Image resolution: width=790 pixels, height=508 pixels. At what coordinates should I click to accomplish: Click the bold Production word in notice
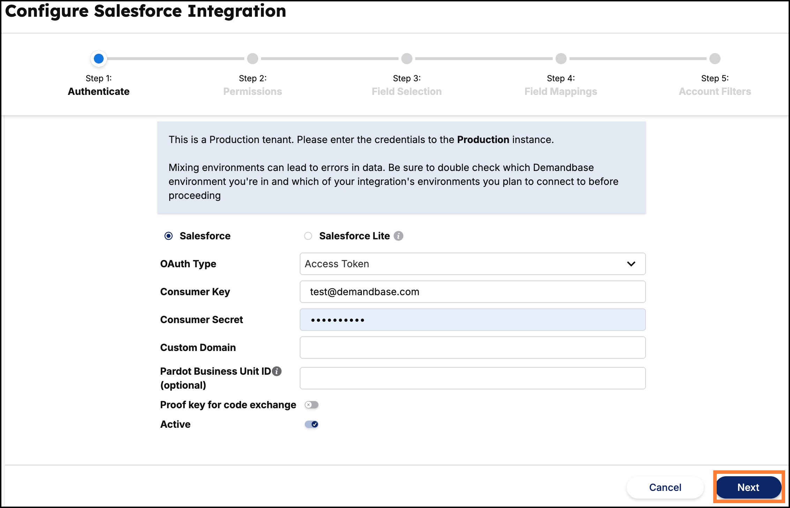pyautogui.click(x=483, y=140)
